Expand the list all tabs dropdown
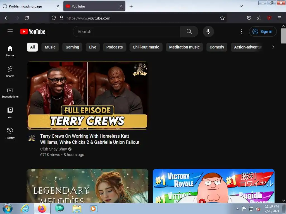Screen dimensions: 286x214 click(241, 6)
